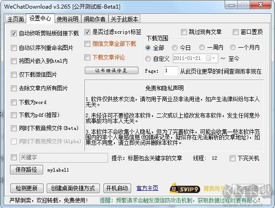
Task: Click the 尊贵用户 label
Action: (x=214, y=188)
